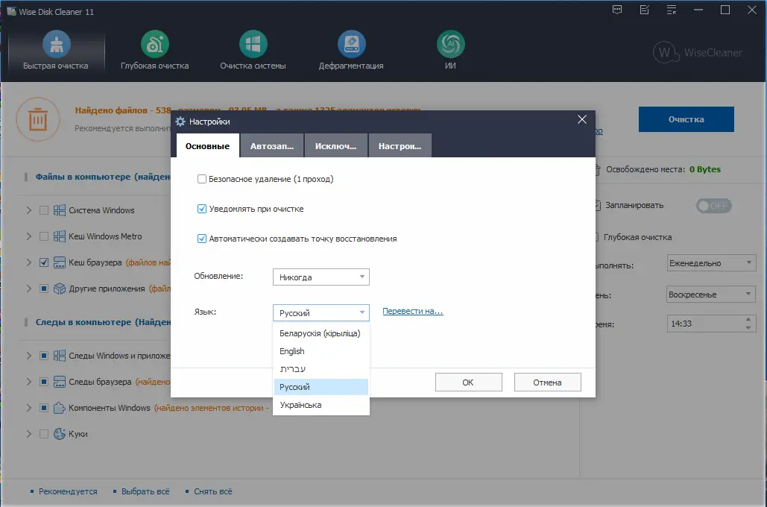Switch to Исключ... tab

(335, 146)
